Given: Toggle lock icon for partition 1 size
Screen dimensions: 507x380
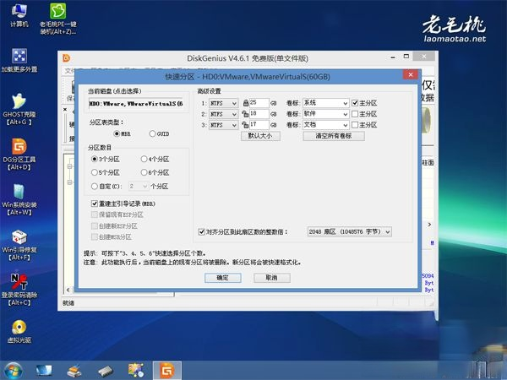Looking at the screenshot, I should tap(245, 103).
